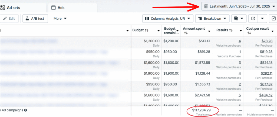Click the Edit pencil button

pos(9,19)
